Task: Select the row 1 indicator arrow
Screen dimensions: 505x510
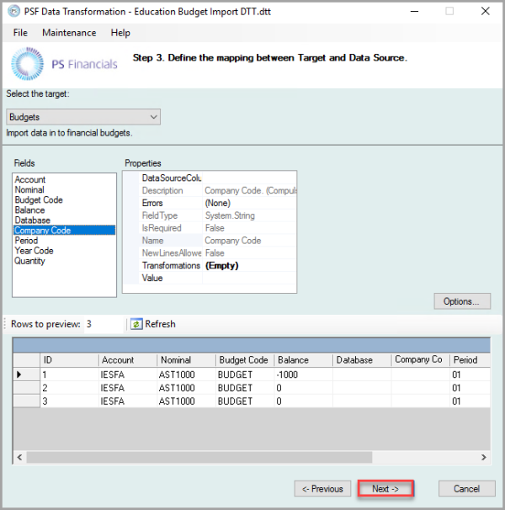Action: [x=19, y=374]
